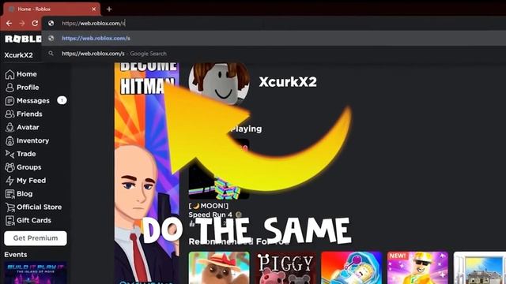Click the XcurkX2 avatar picture
The height and width of the screenshot is (284, 506).
click(219, 84)
